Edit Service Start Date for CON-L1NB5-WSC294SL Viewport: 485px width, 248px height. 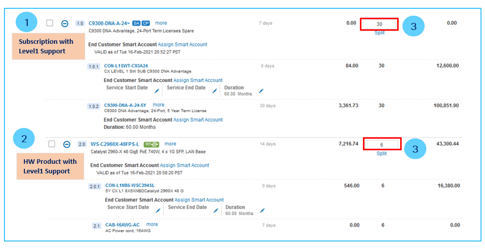[158, 211]
